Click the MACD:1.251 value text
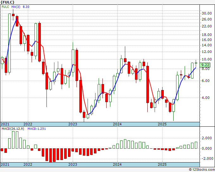Viewport: 215px width, 172px height. click(37, 129)
